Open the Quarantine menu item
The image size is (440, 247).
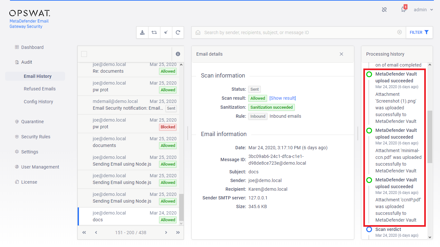point(33,122)
